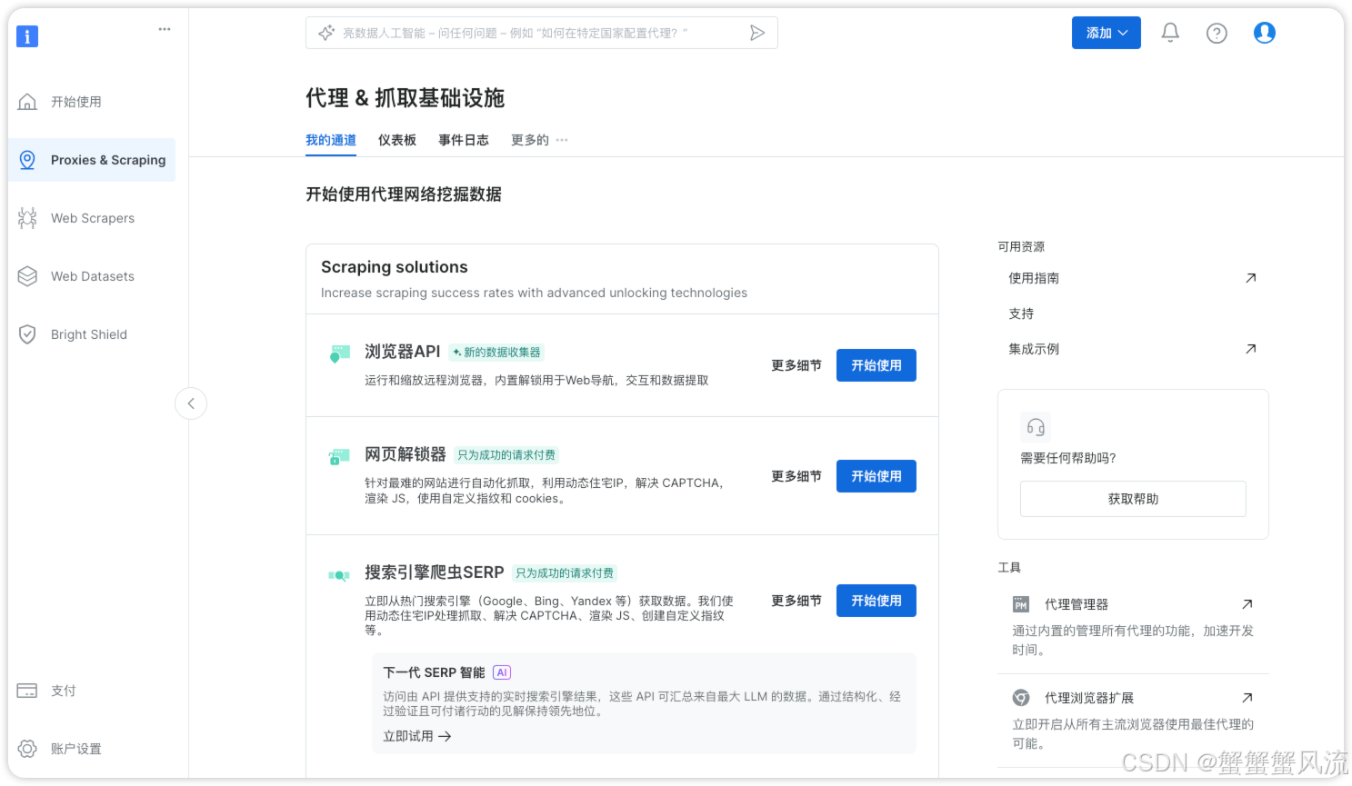Image resolution: width=1352 pixels, height=786 pixels.
Task: Click the Bright Data logo icon
Action: pos(27,36)
